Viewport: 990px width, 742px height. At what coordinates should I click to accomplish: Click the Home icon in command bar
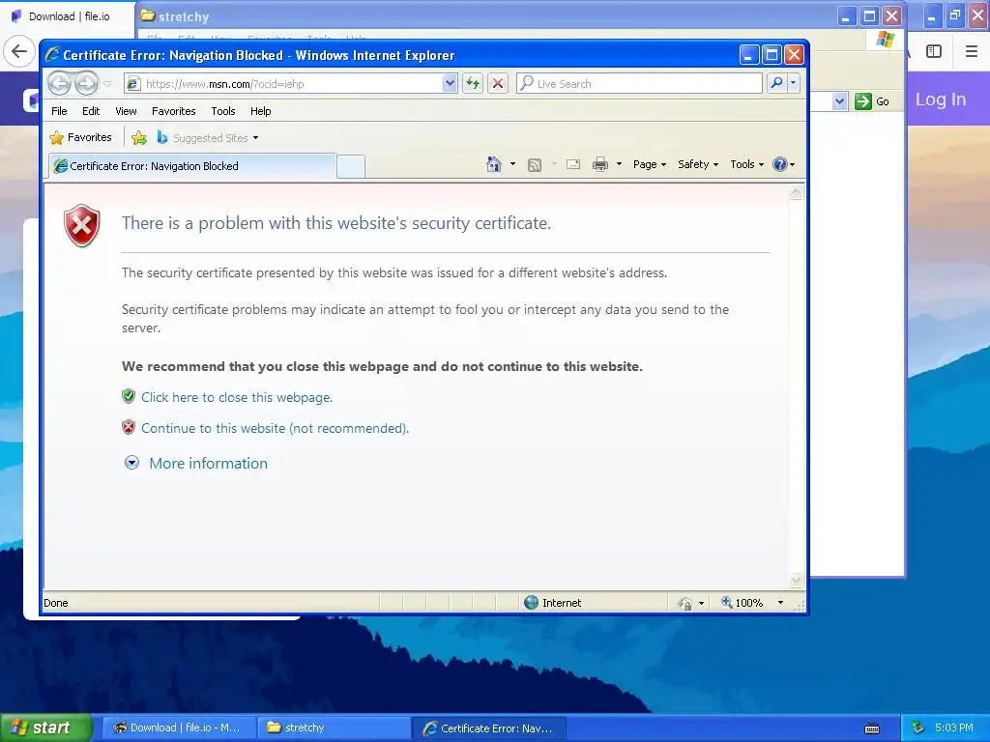[x=494, y=164]
